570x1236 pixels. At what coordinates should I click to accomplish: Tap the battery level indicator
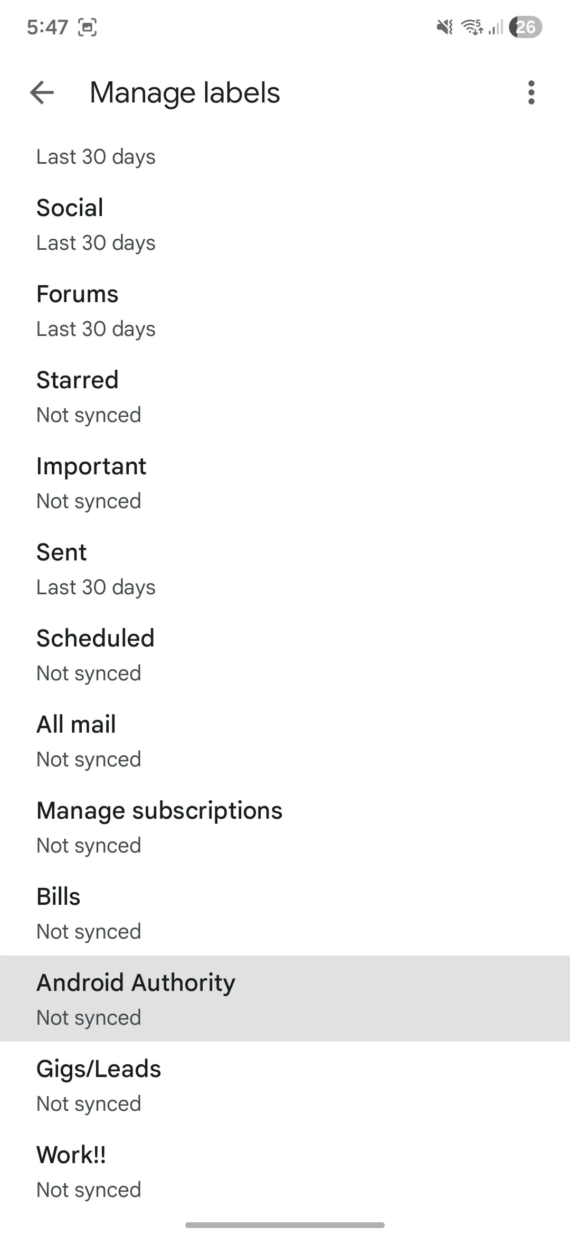[526, 27]
